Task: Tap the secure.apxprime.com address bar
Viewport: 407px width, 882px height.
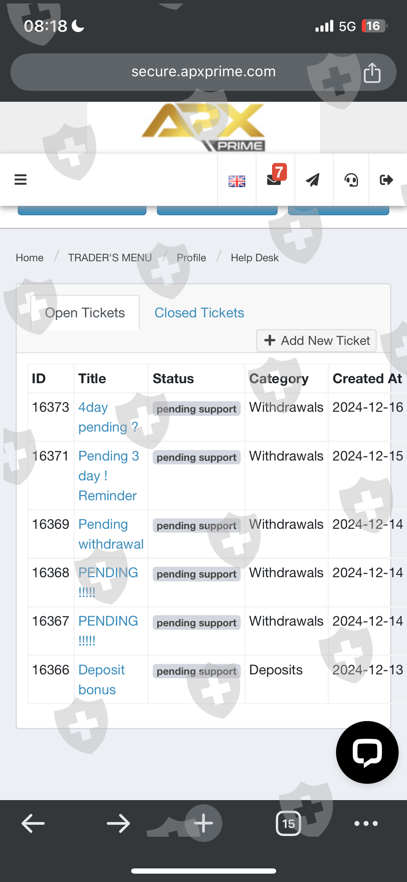Action: coord(203,72)
